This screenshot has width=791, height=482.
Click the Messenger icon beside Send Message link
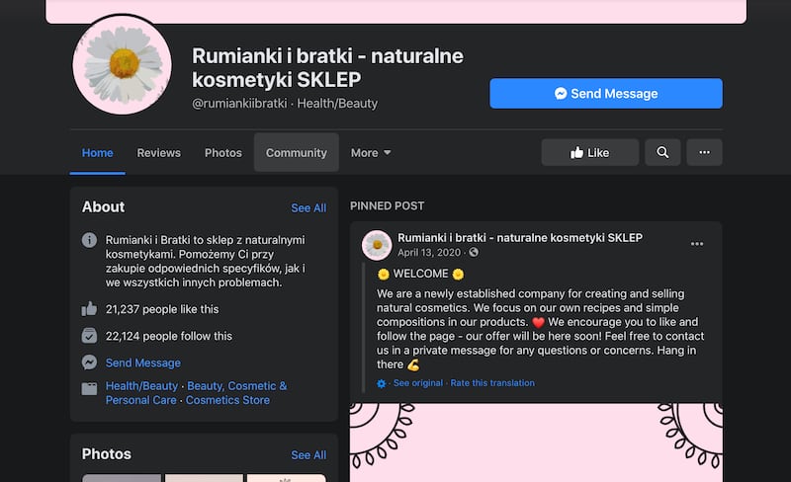[x=89, y=362]
